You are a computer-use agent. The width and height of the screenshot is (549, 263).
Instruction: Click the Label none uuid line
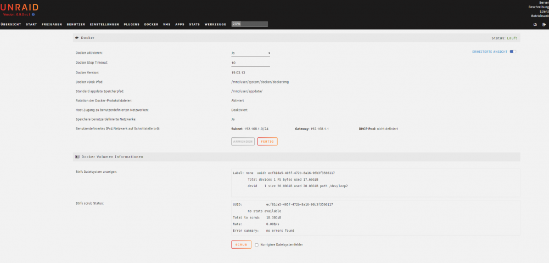pyautogui.click(x=284, y=173)
